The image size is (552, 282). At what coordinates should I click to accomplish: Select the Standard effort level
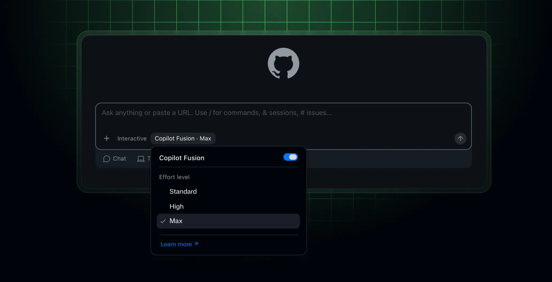[228, 191]
